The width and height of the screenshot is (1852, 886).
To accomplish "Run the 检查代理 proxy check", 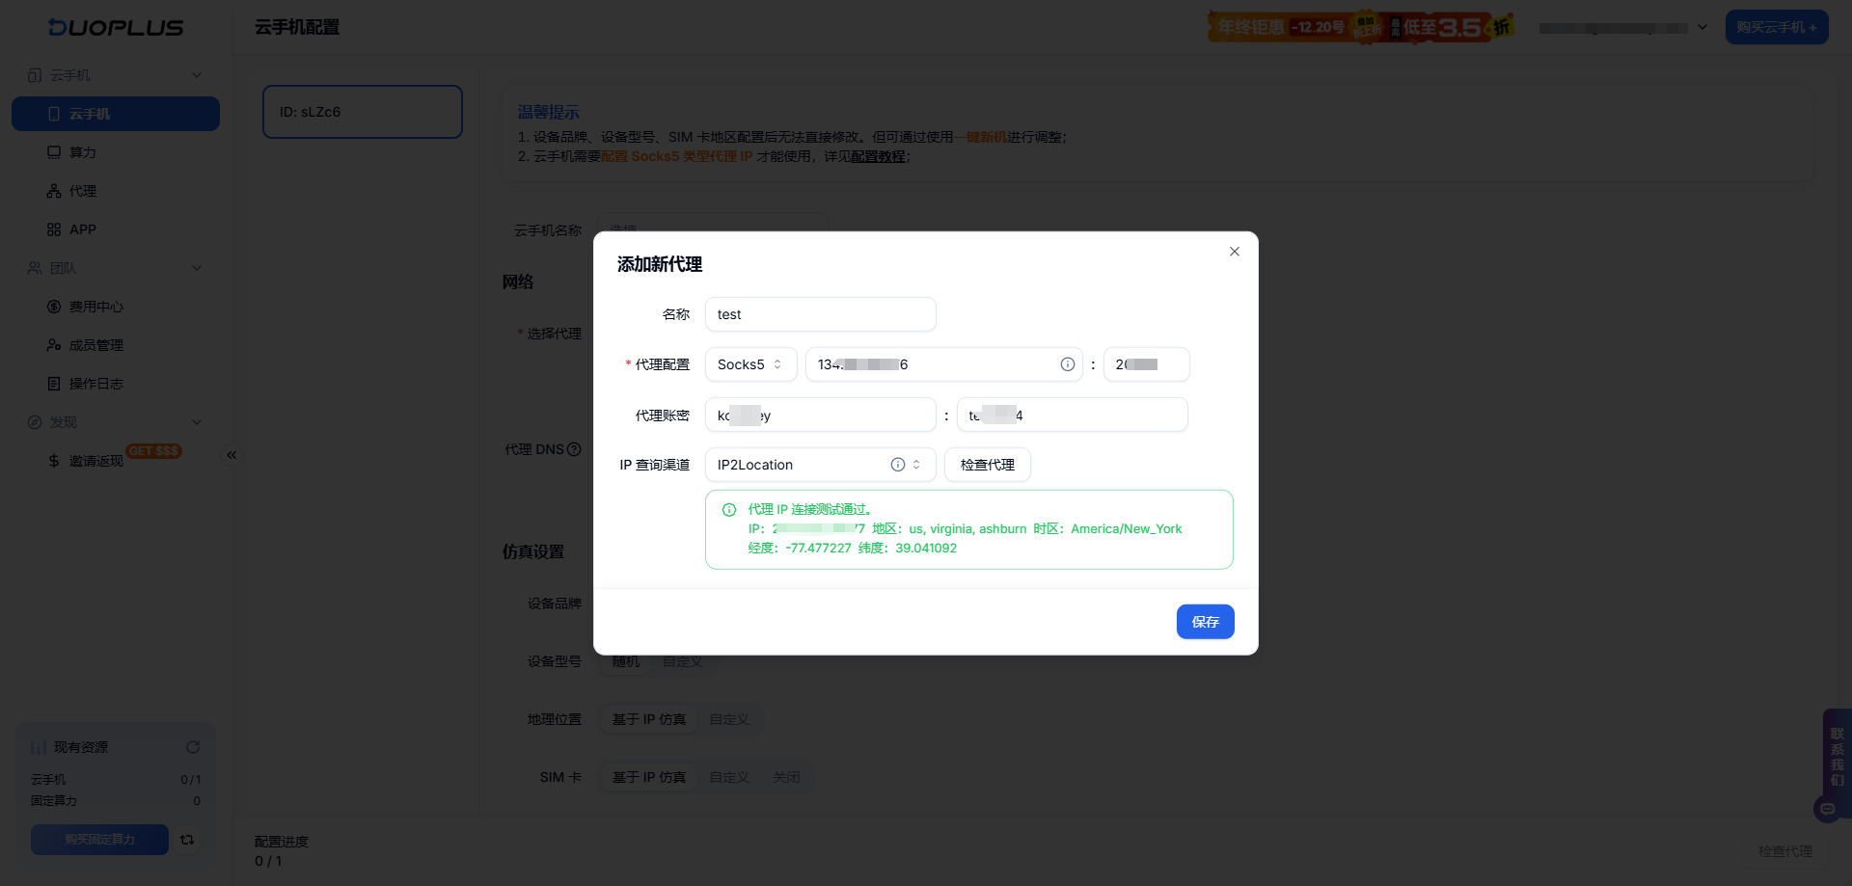I will pos(987,465).
